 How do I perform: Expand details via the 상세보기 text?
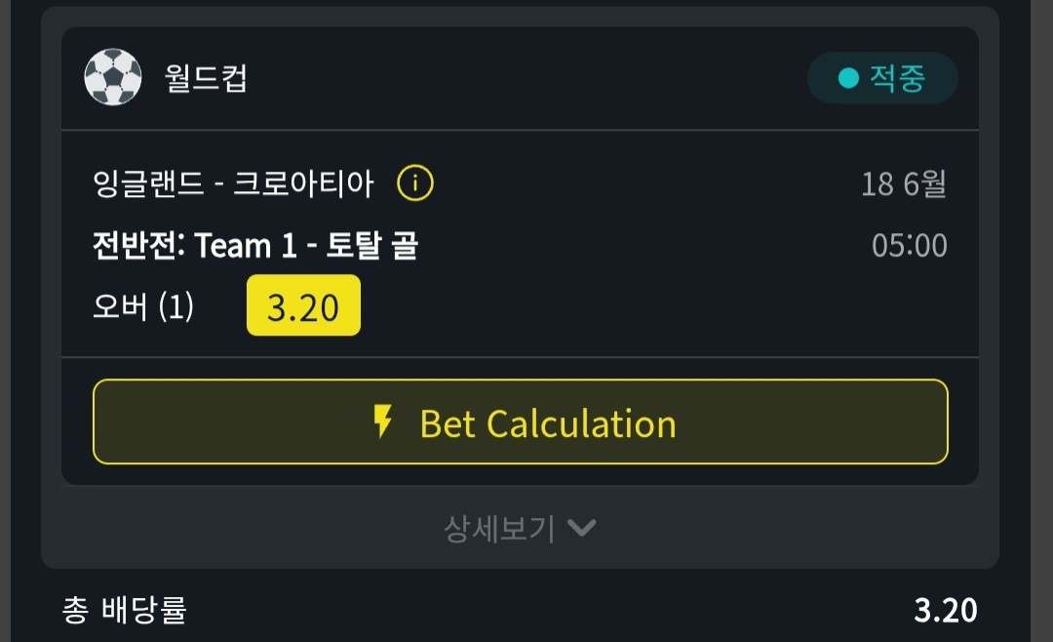(499, 529)
